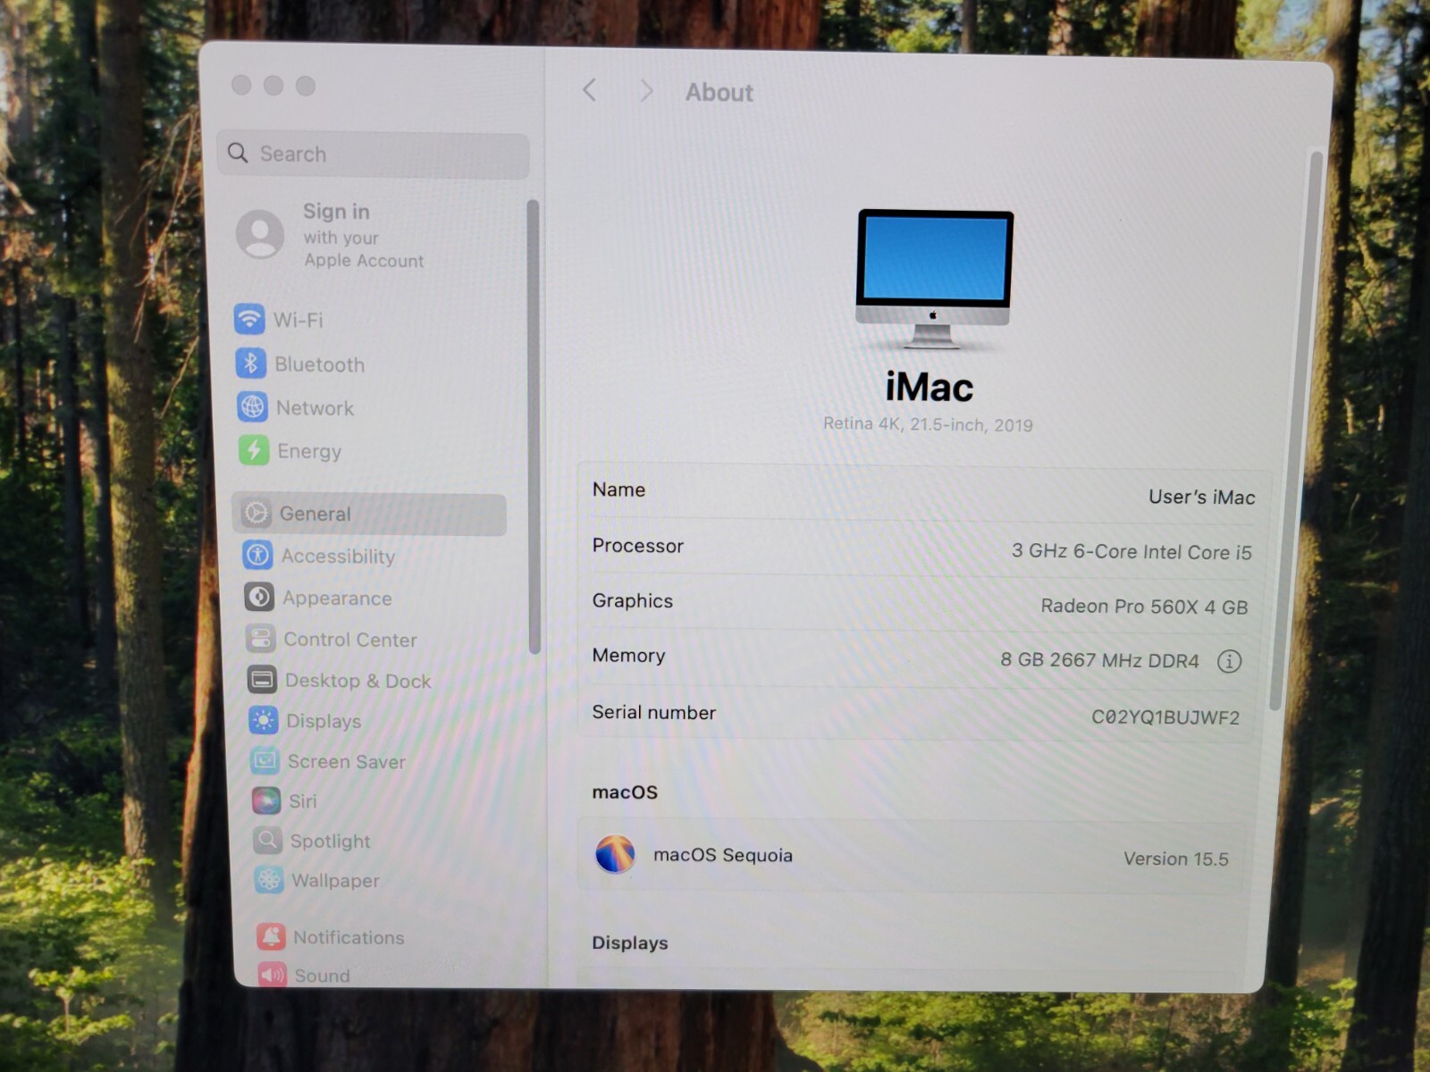Image resolution: width=1430 pixels, height=1072 pixels.
Task: Open the Bluetooth icon in sidebar
Action: (x=250, y=364)
